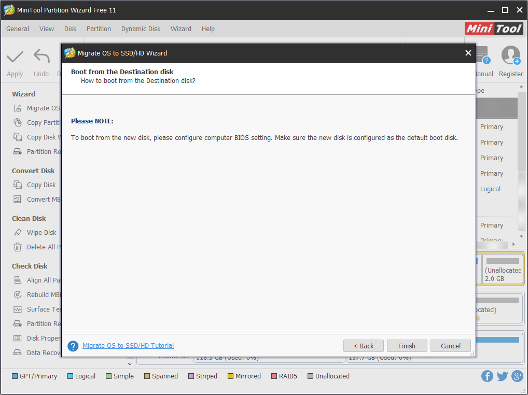Click the Delete All Partitions trash icon

pyautogui.click(x=18, y=247)
